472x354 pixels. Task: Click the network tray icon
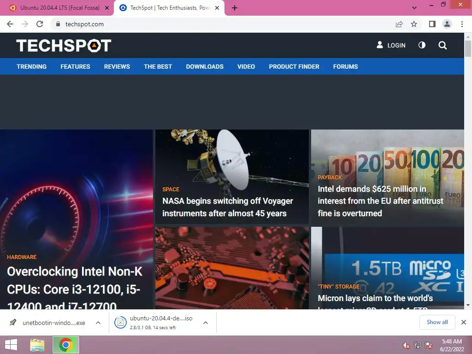tap(418, 345)
